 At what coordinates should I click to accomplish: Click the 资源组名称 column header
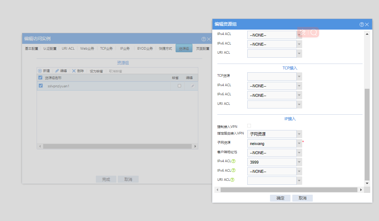tap(53, 78)
